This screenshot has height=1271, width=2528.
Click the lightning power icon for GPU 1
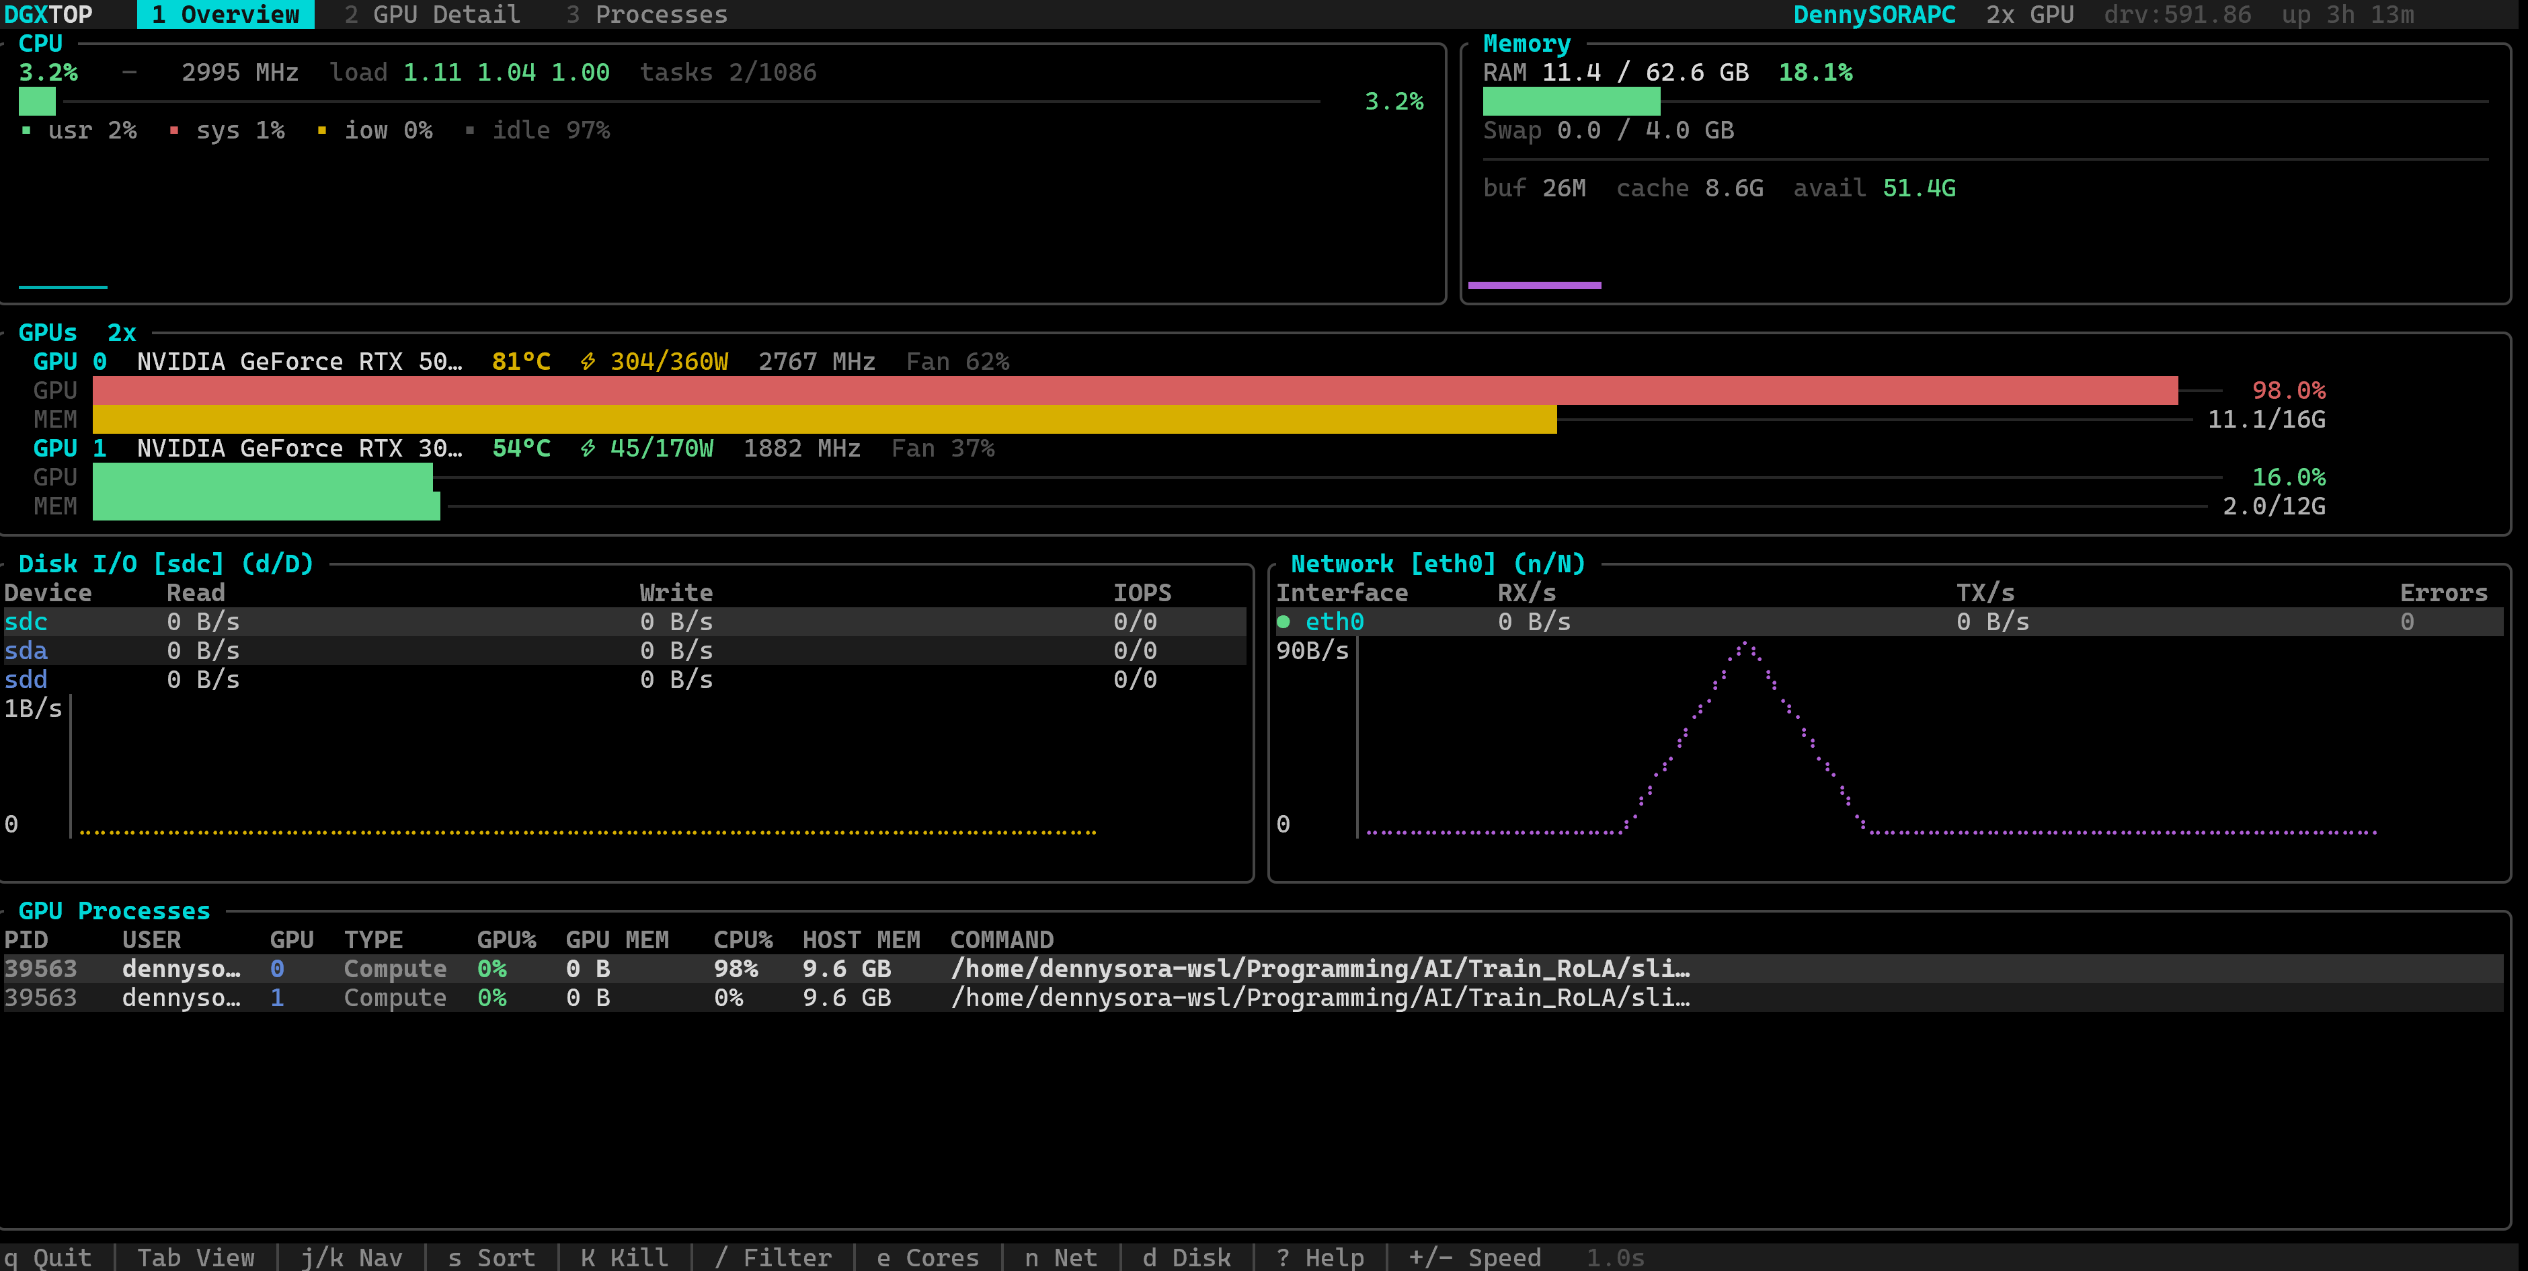click(x=588, y=449)
